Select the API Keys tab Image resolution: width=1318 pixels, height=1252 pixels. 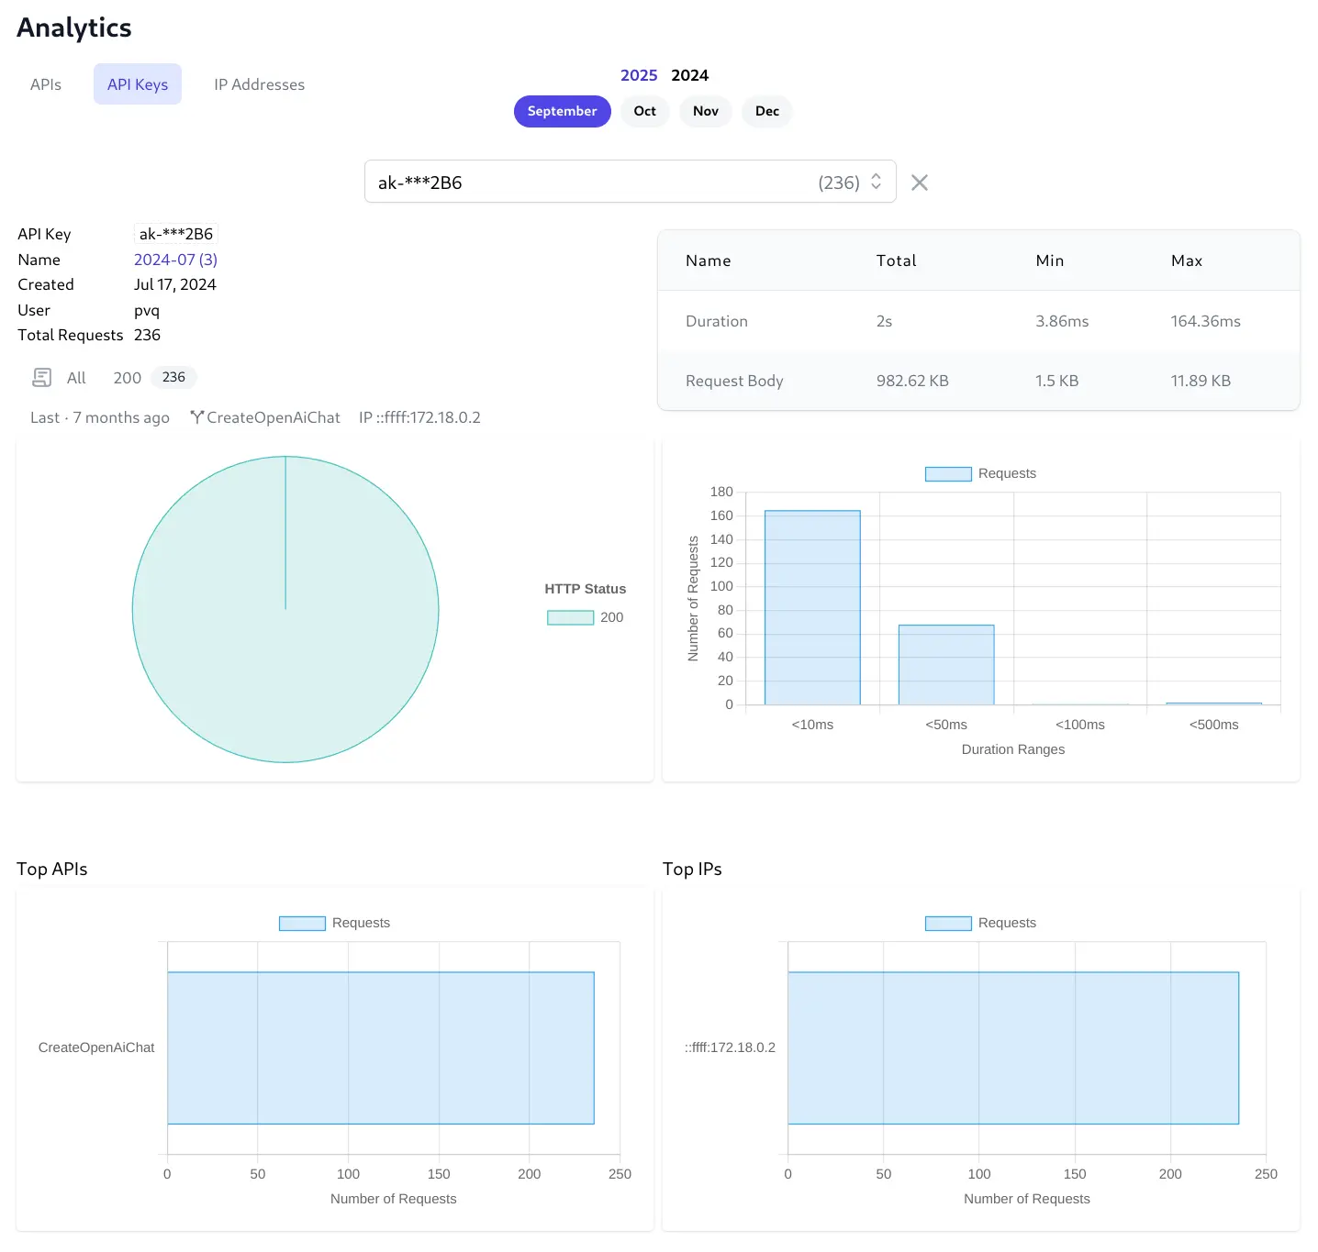[138, 84]
